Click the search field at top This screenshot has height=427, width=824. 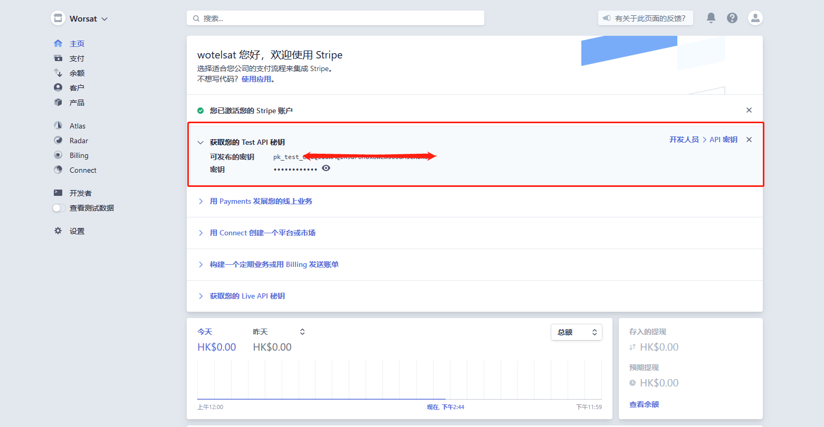[x=336, y=18]
